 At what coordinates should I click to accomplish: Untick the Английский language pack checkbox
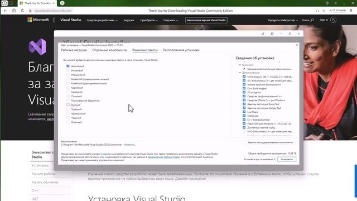pos(68,66)
